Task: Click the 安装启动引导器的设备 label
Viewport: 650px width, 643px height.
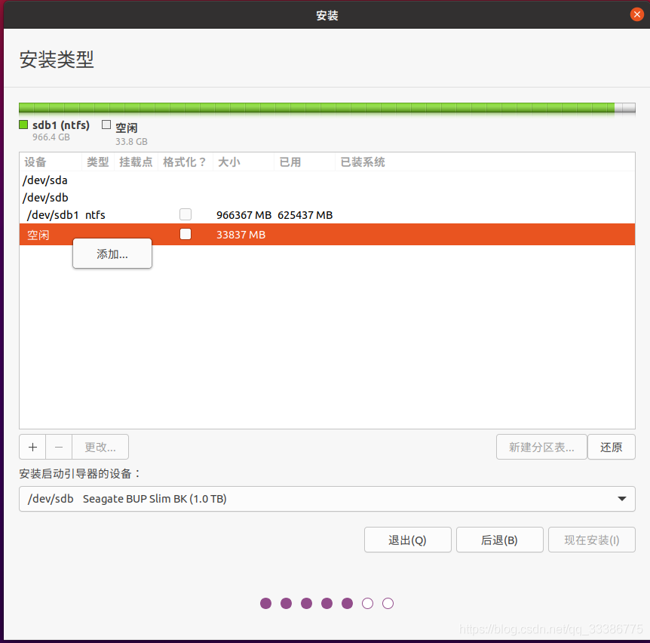Action: [x=80, y=473]
